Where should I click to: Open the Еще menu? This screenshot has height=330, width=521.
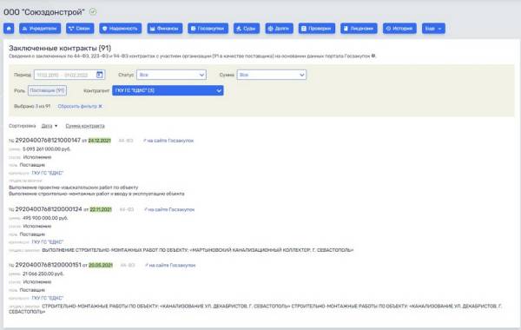tap(433, 29)
